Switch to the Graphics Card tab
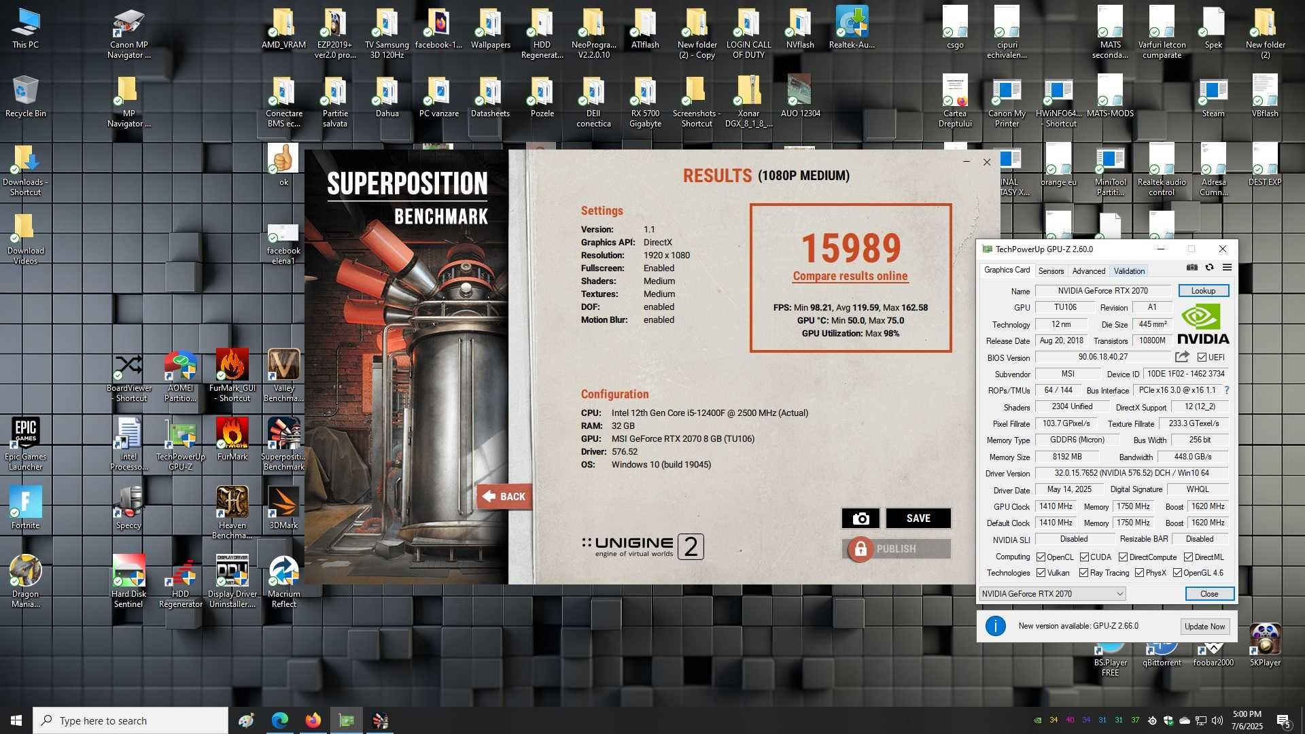The width and height of the screenshot is (1305, 734). coord(1007,270)
